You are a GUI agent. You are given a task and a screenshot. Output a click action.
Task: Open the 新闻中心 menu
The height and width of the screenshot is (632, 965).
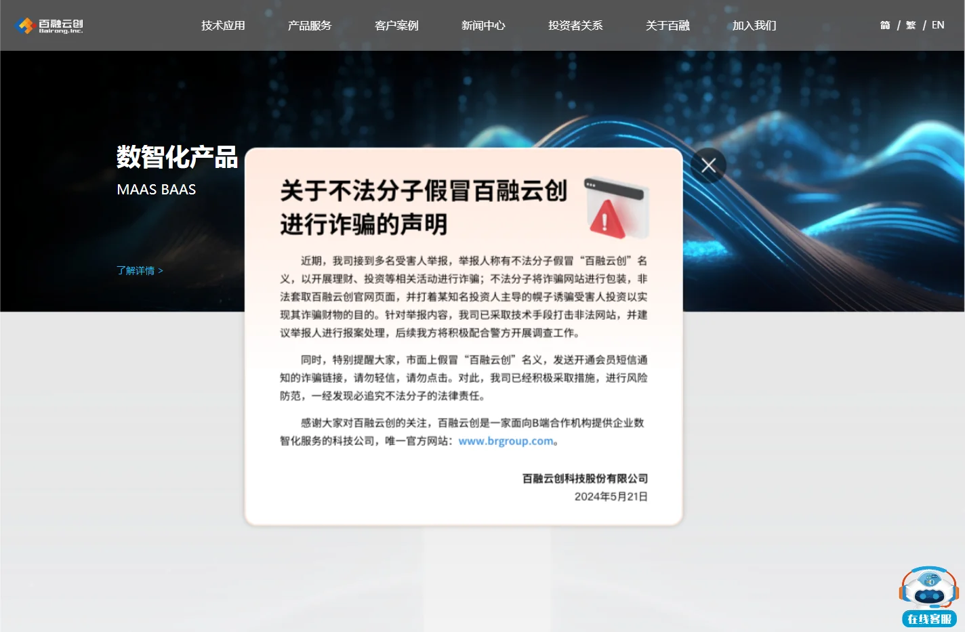click(x=483, y=26)
